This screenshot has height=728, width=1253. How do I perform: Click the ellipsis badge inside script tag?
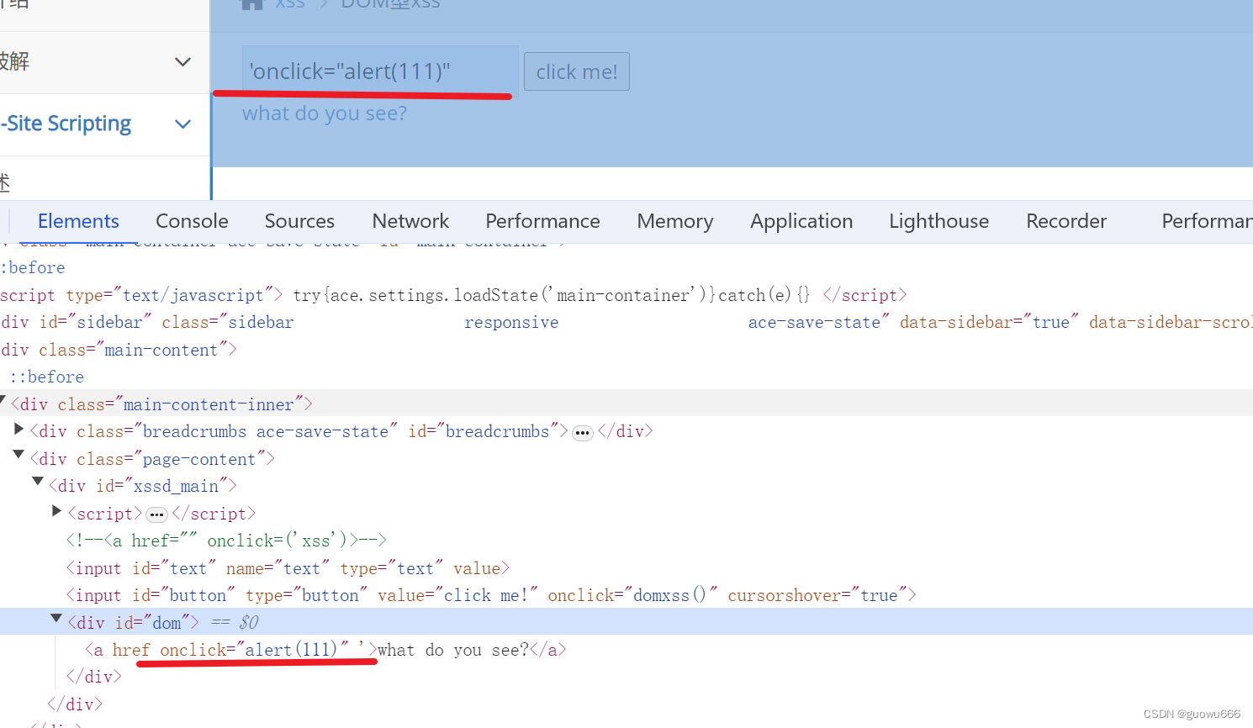[156, 514]
